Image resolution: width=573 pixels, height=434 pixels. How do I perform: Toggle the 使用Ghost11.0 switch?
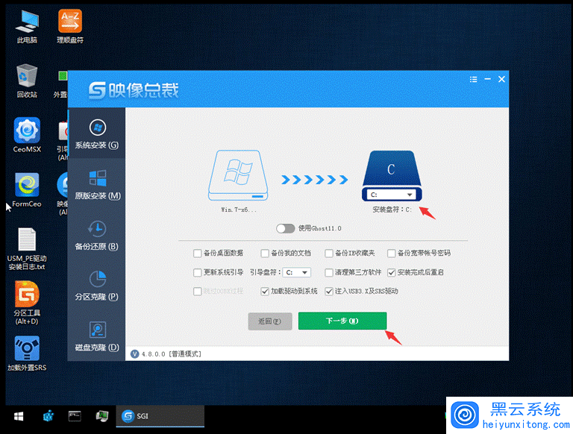(x=285, y=228)
